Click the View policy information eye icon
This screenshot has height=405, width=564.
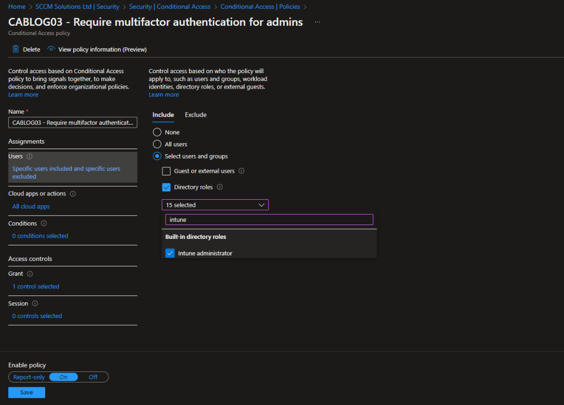[x=51, y=49]
